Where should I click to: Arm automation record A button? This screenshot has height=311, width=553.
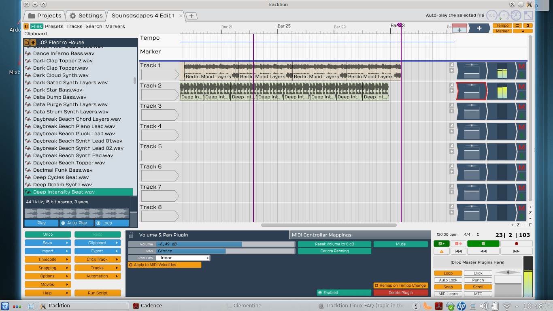pyautogui.click(x=458, y=244)
